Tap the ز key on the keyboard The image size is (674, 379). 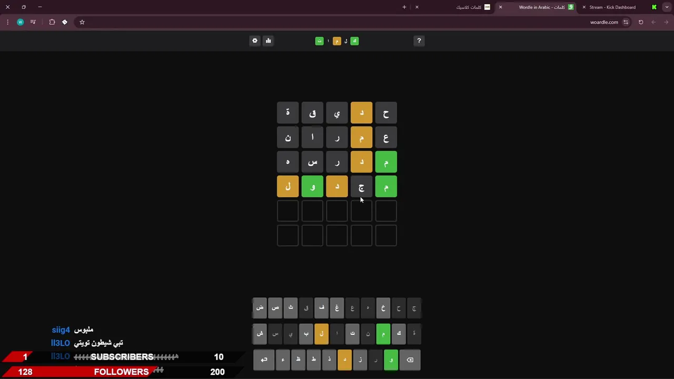[x=360, y=360]
